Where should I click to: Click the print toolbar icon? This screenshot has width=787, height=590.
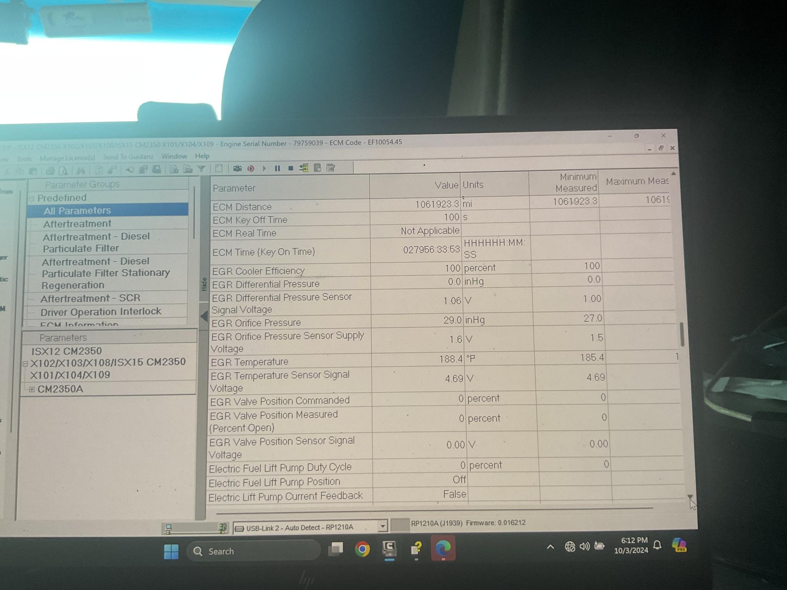tap(50, 171)
